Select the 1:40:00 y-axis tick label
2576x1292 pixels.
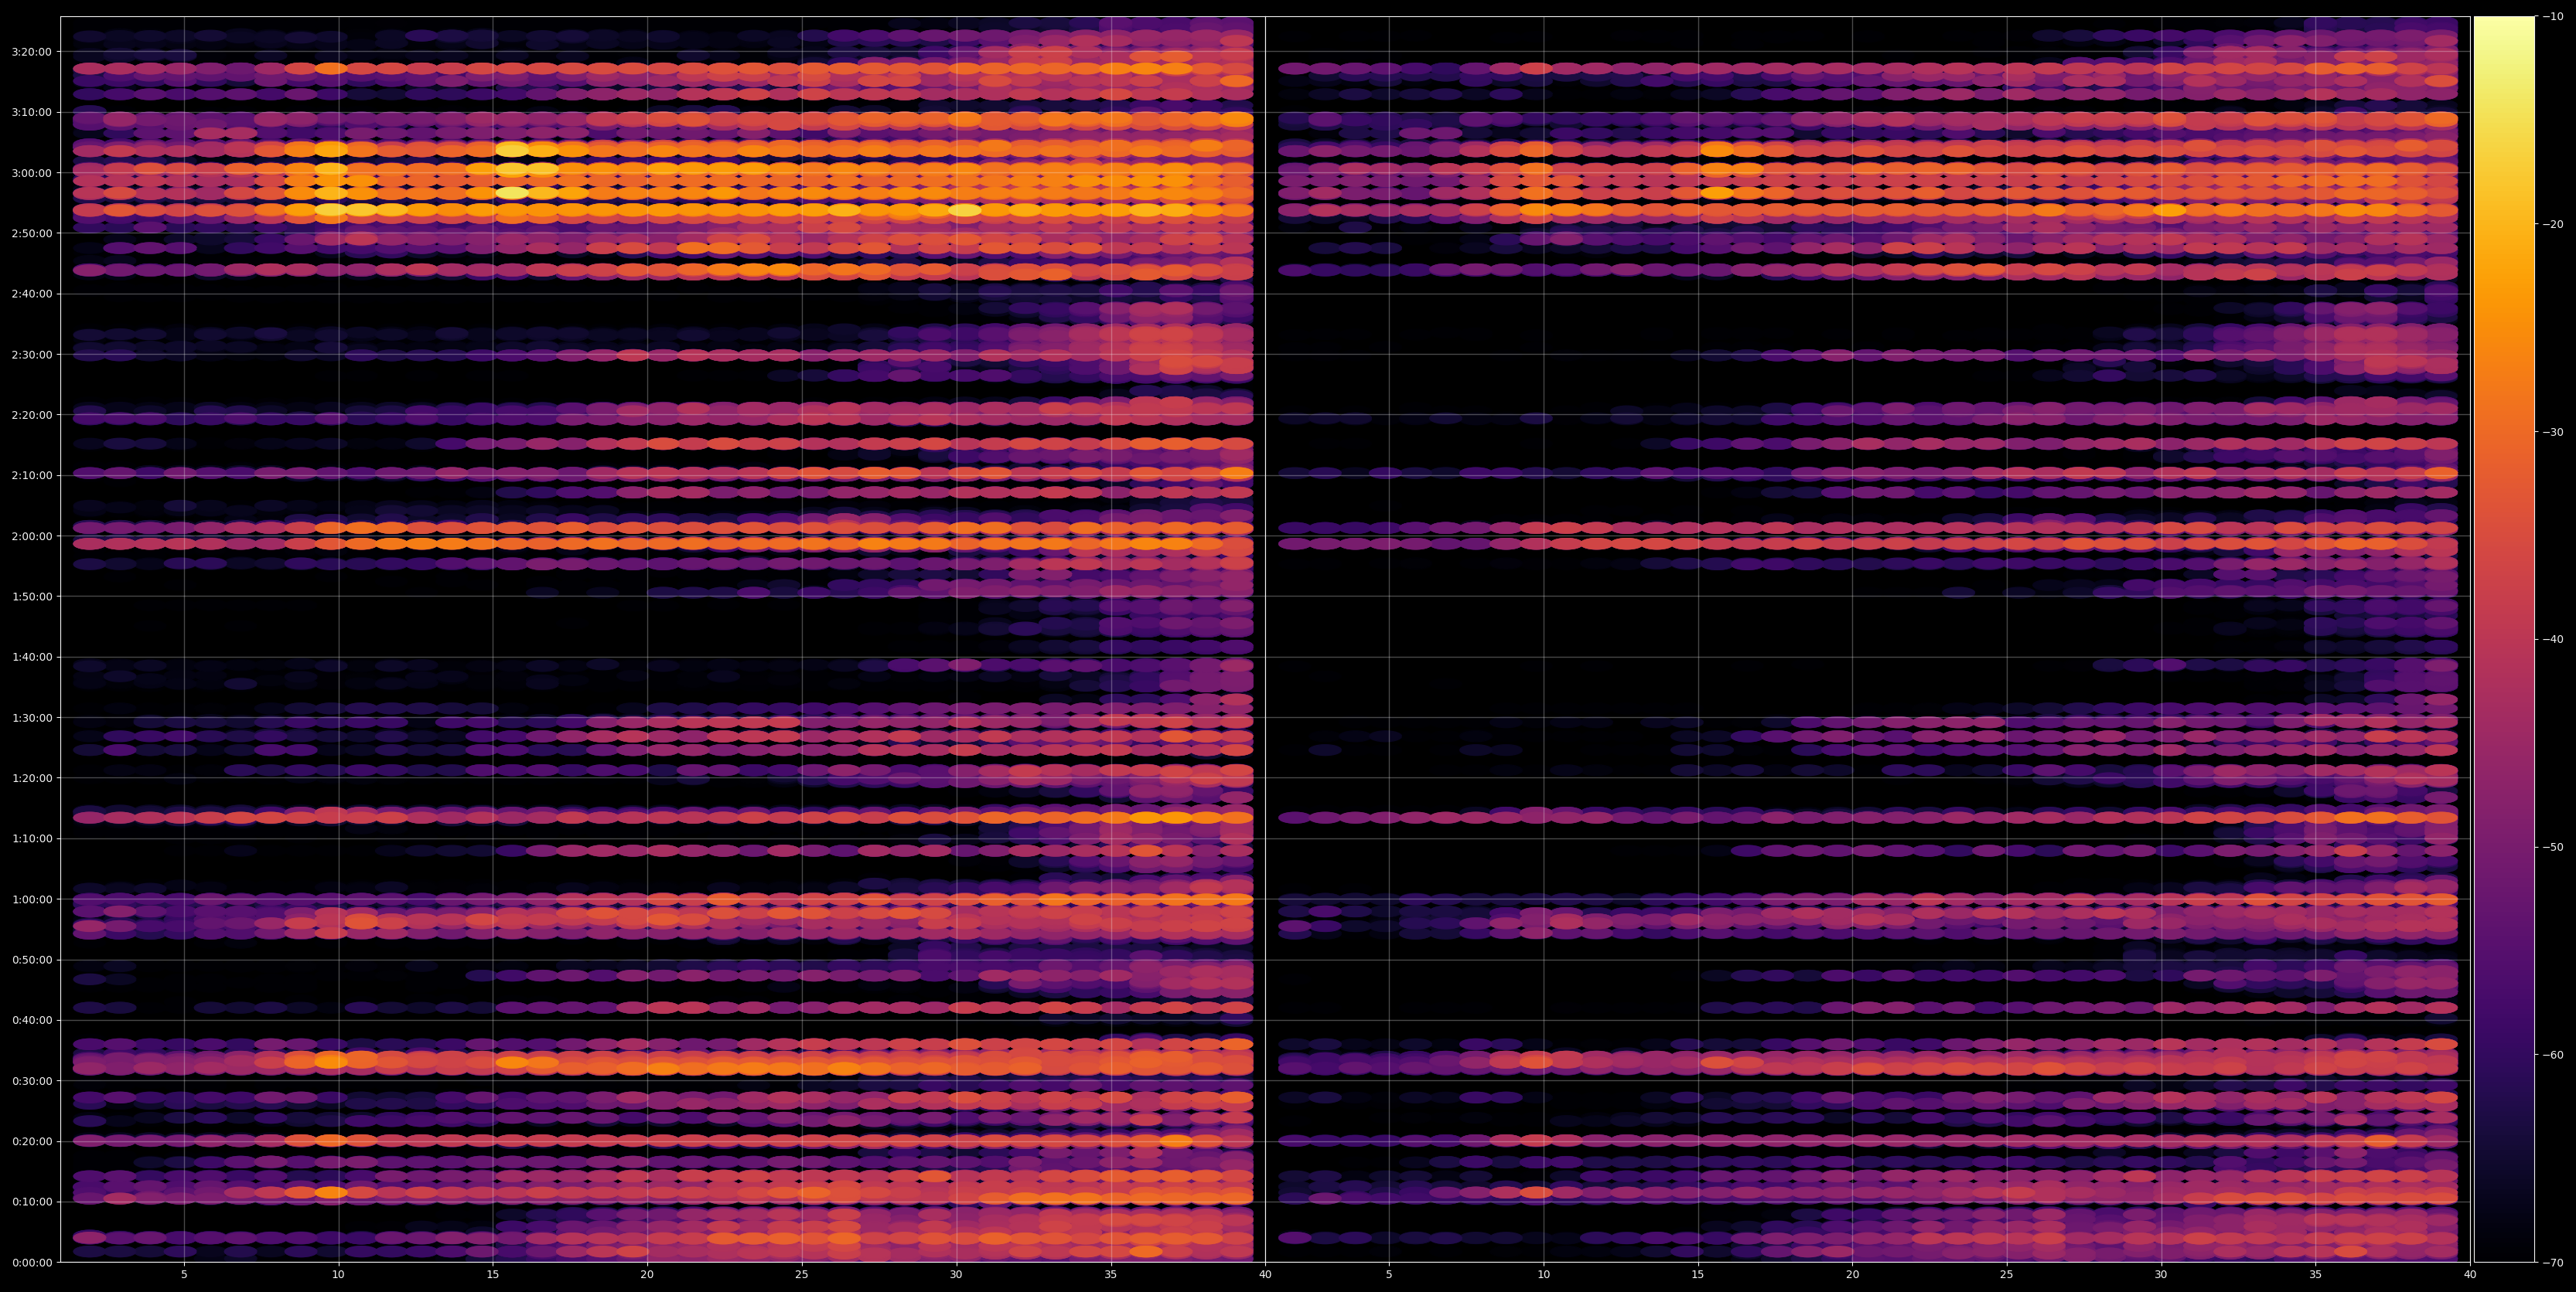coord(31,657)
